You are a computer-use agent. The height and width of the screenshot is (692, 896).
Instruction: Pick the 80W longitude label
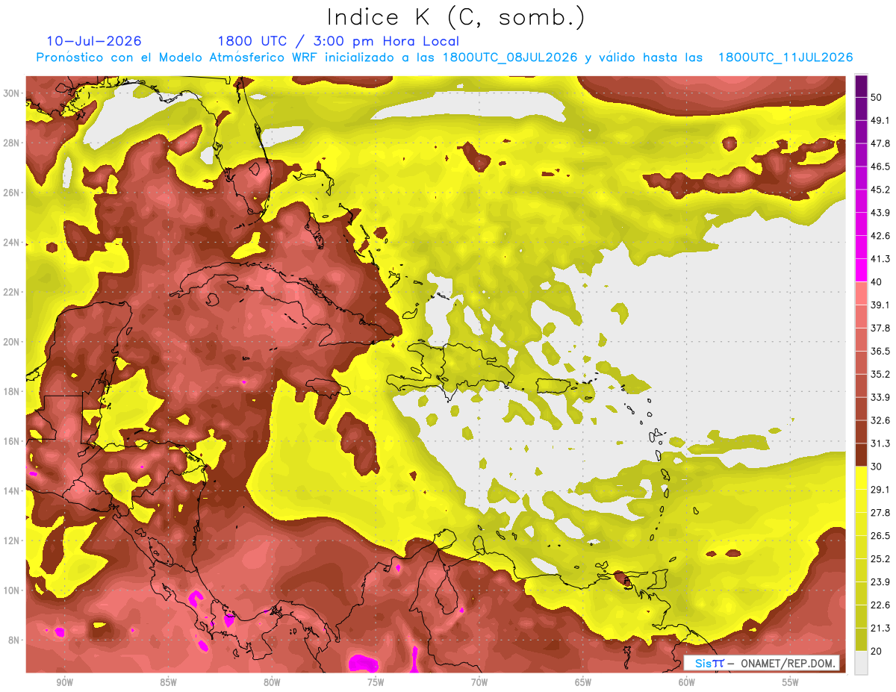pos(272,682)
